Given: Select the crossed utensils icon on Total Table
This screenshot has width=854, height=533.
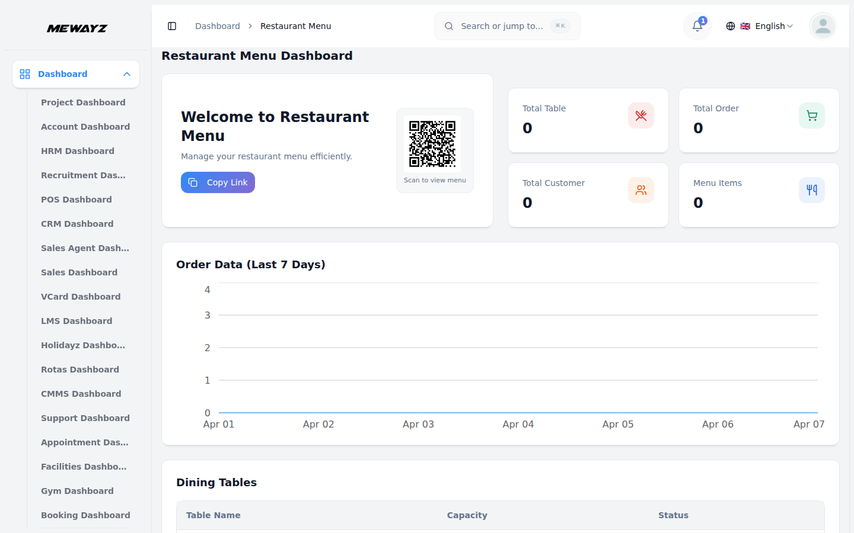Looking at the screenshot, I should coord(641,115).
